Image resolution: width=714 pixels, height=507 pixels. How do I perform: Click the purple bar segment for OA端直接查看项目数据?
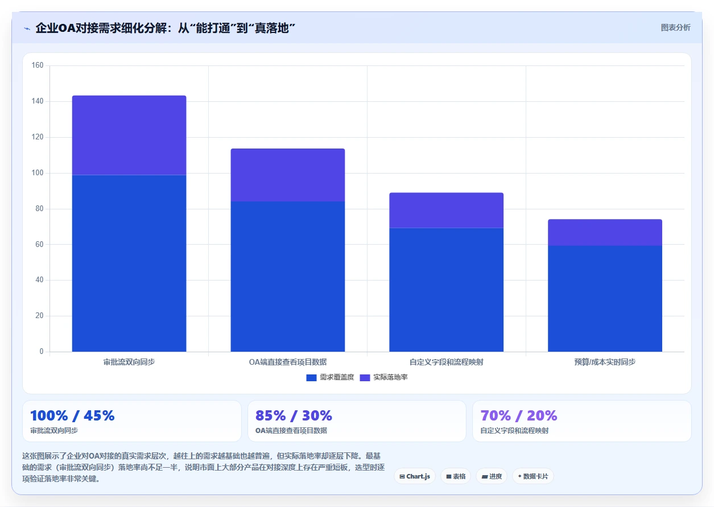point(288,175)
